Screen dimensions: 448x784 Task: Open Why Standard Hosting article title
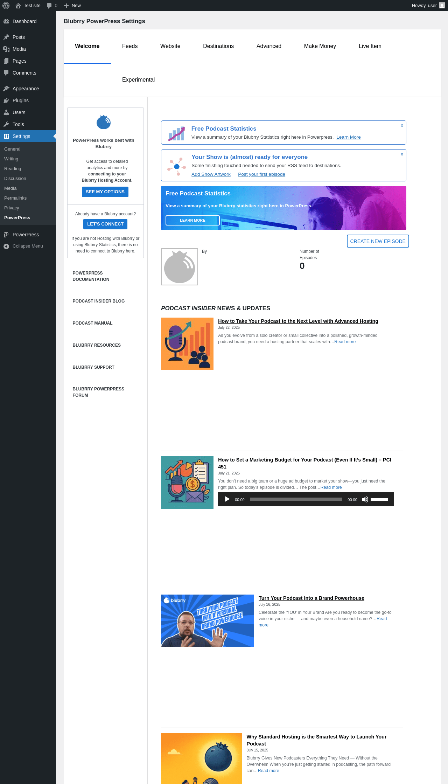(x=316, y=740)
